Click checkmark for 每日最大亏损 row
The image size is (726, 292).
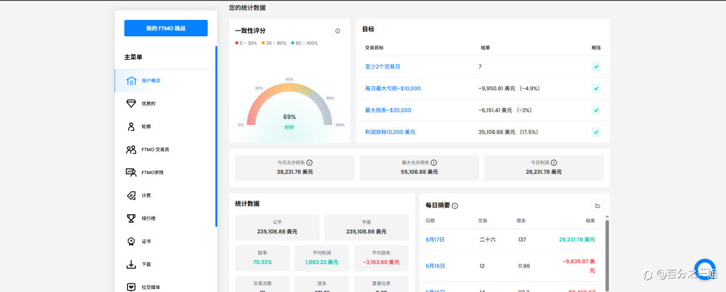click(596, 88)
